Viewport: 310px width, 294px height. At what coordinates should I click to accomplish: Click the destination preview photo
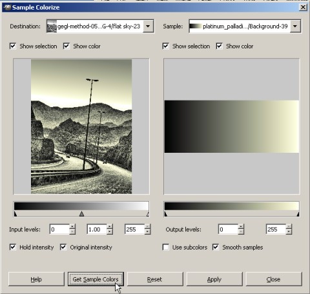81,126
